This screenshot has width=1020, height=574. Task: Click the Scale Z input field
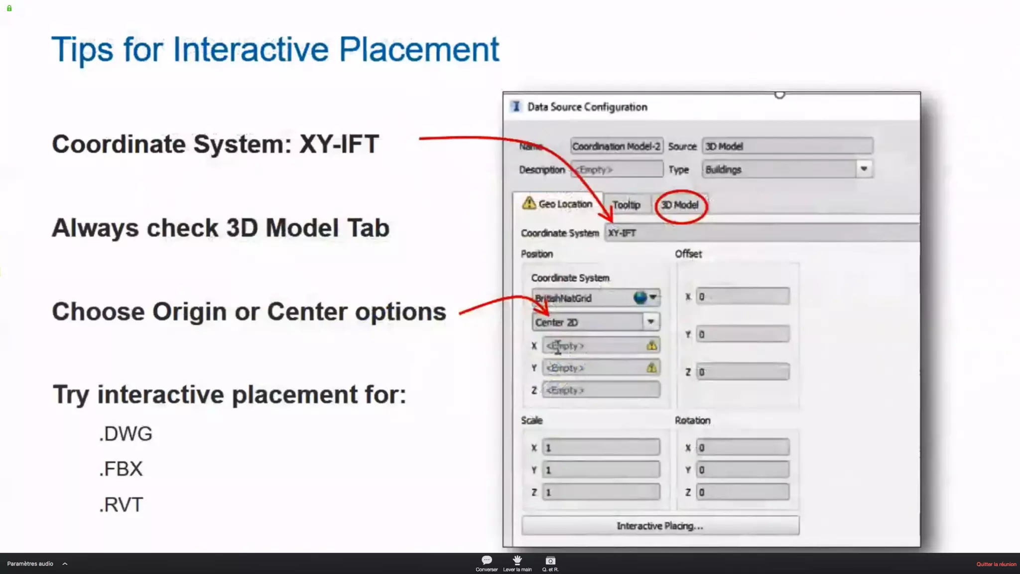[601, 492]
